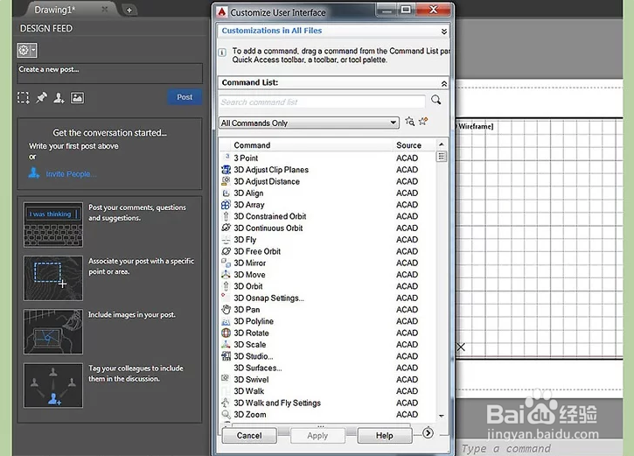Collapse the Command List panel
This screenshot has height=456, width=634.
click(444, 83)
